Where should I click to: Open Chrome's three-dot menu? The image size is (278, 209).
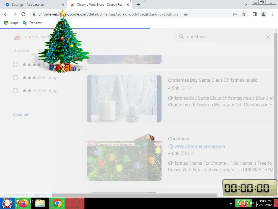coord(272,14)
